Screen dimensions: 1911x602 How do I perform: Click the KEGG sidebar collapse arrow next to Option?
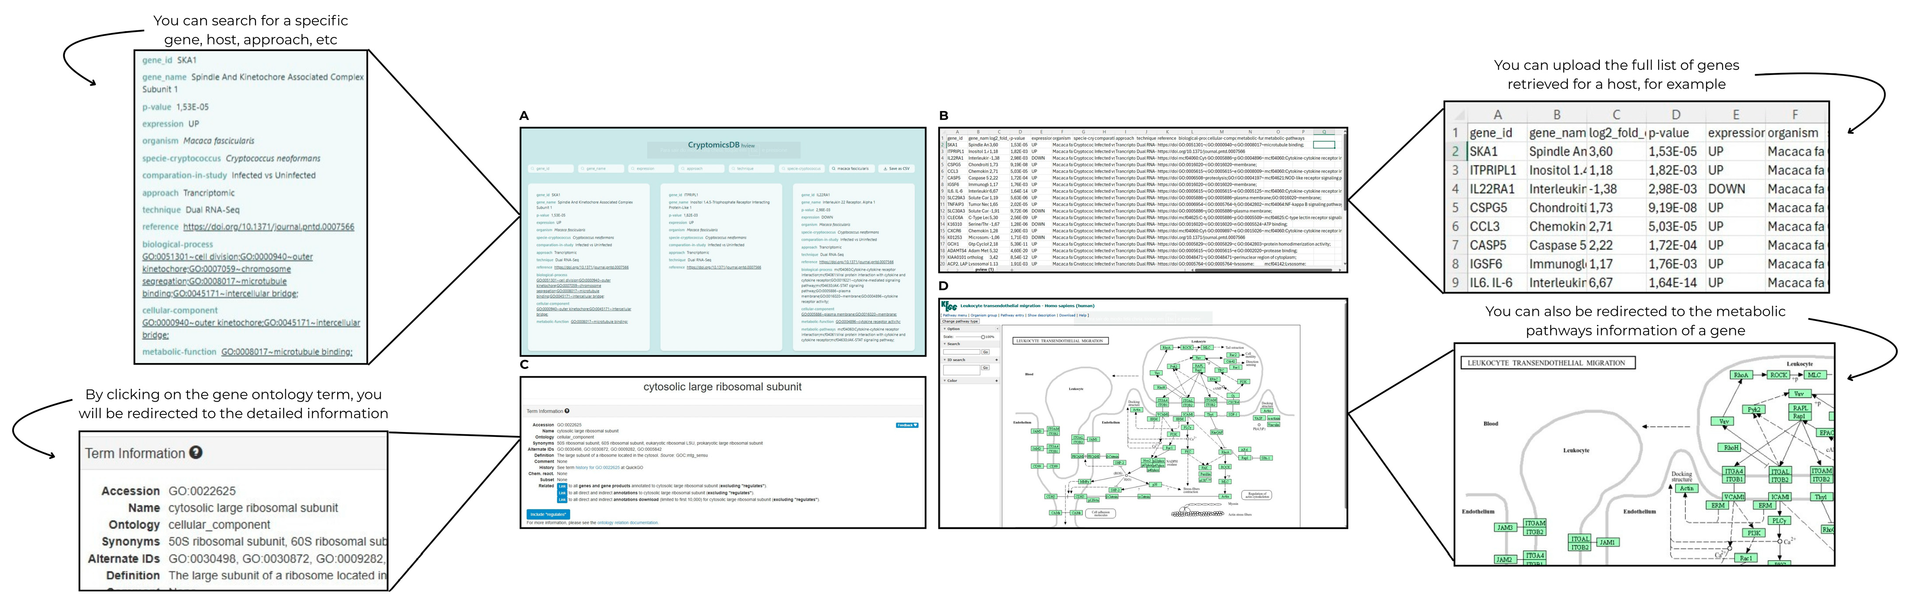997,329
